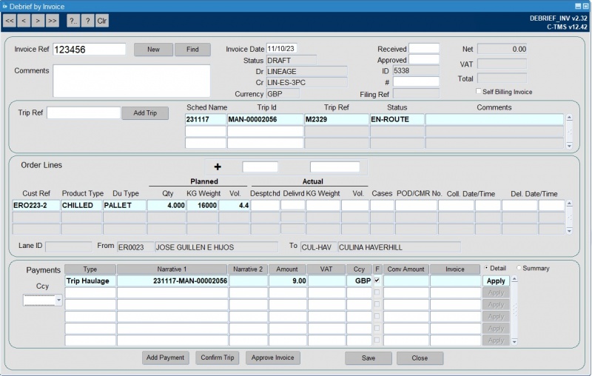Screen dimensions: 592x376
Task: Click the Find invoice button
Action: point(192,50)
